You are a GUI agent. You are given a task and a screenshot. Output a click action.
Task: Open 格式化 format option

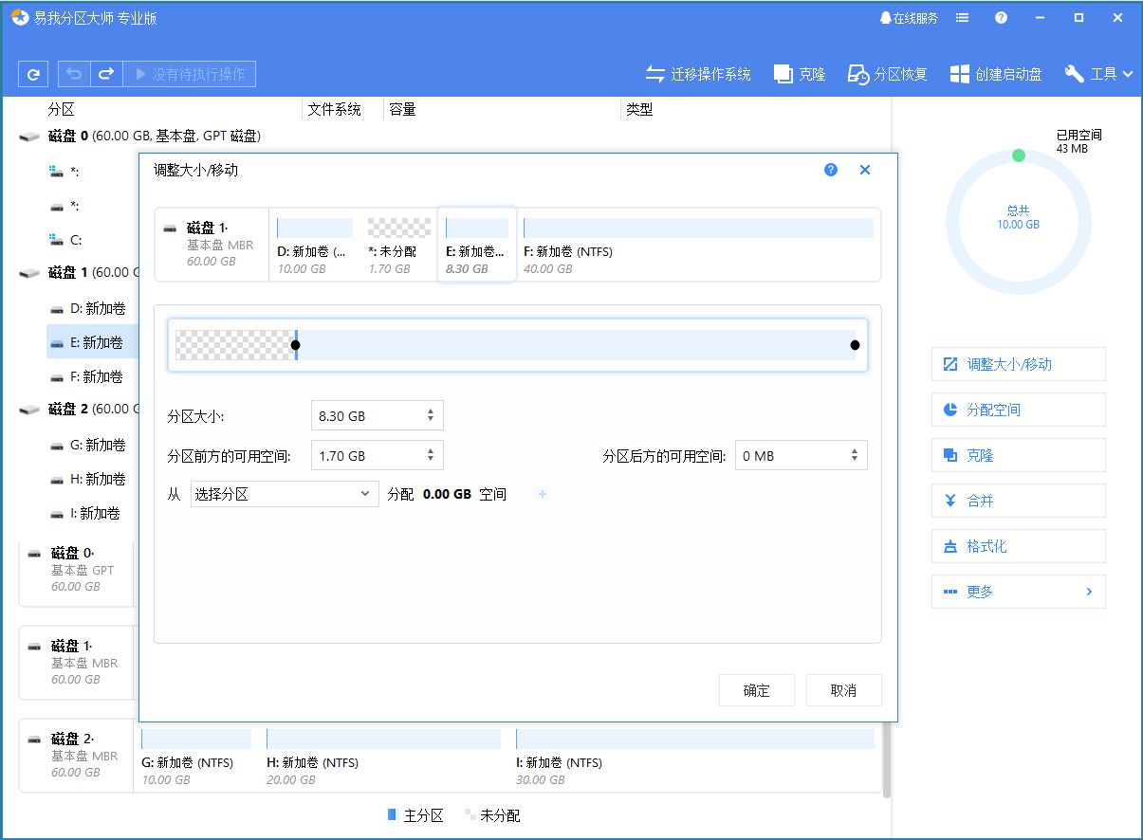1018,546
